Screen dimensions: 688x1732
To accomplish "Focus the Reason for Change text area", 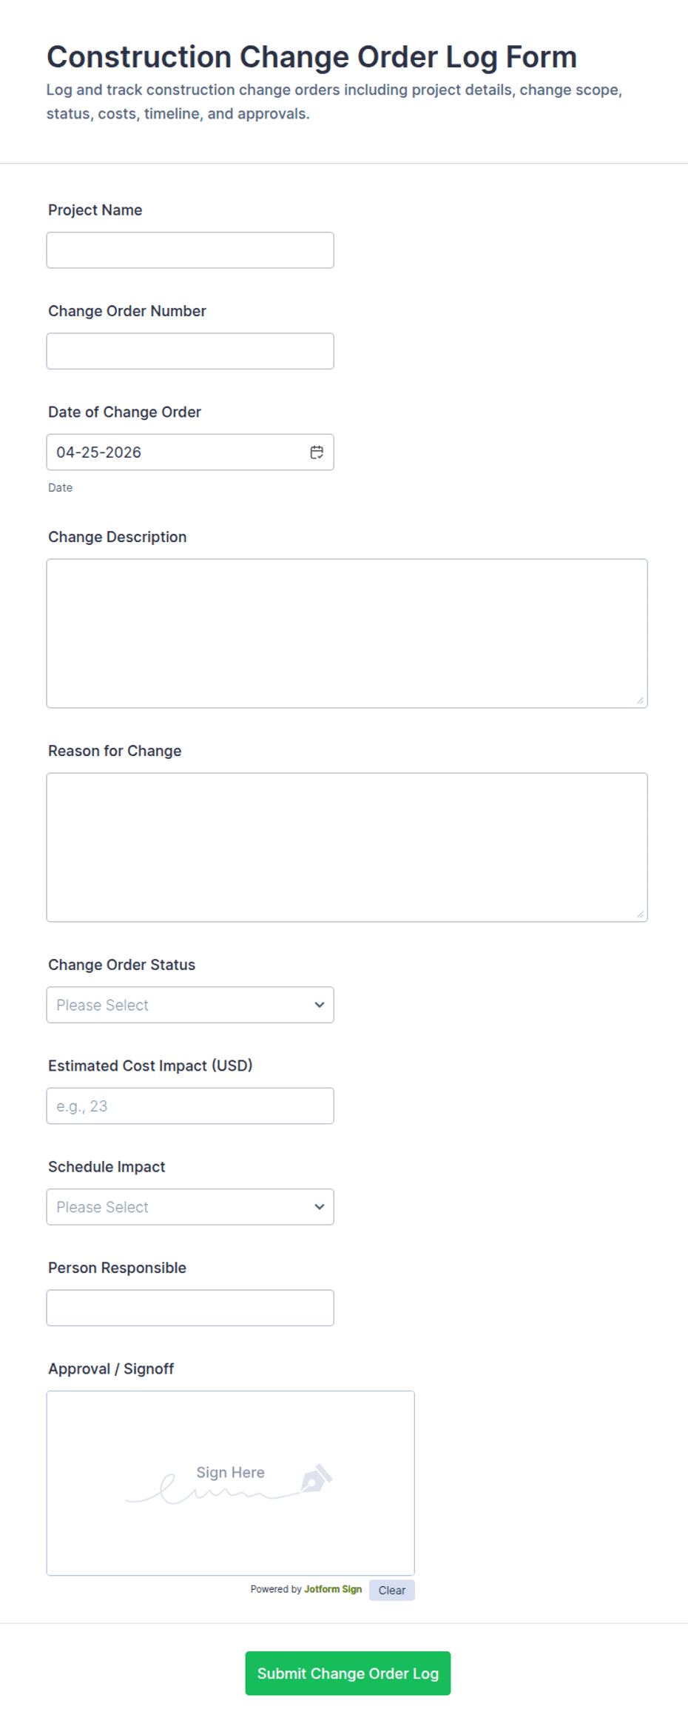I will tap(346, 847).
